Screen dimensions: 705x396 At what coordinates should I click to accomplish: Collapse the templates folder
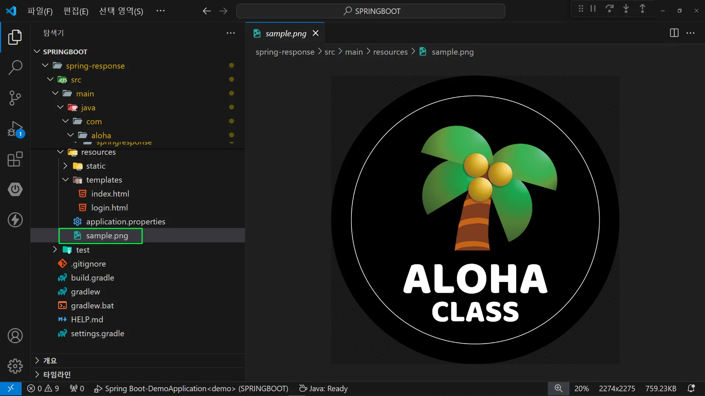tap(66, 180)
